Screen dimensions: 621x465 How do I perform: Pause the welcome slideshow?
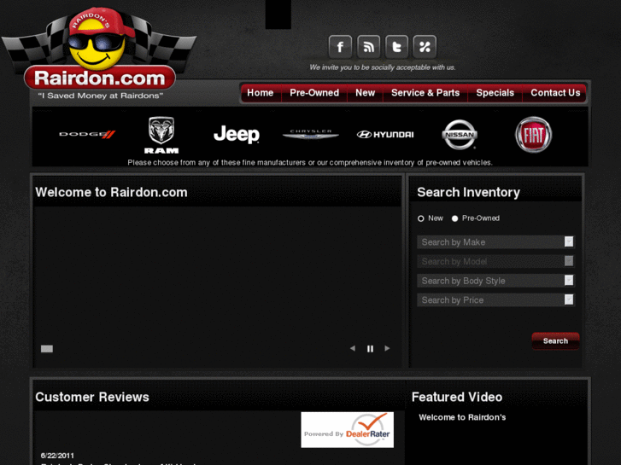coord(370,349)
